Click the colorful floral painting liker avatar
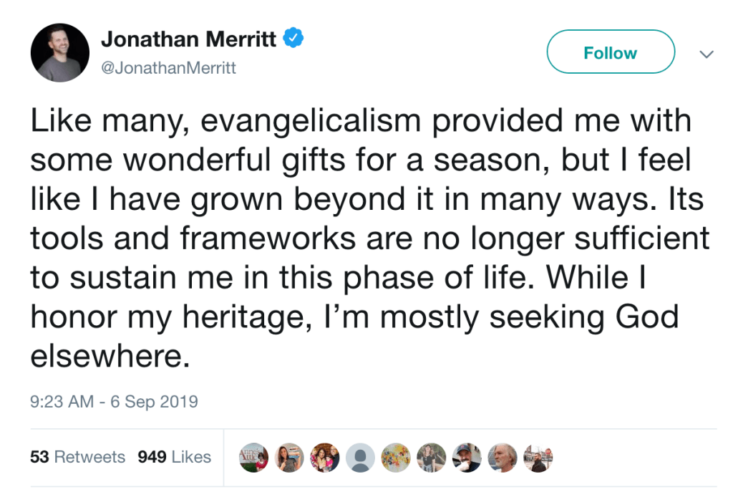The image size is (733, 497). (395, 458)
